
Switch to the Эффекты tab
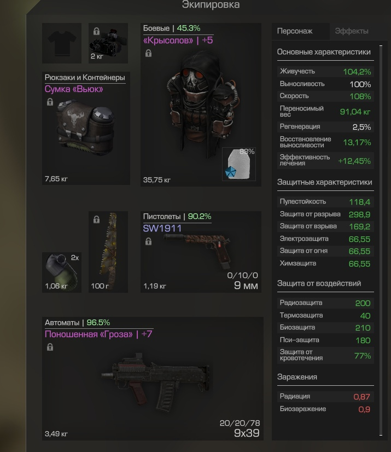point(352,31)
